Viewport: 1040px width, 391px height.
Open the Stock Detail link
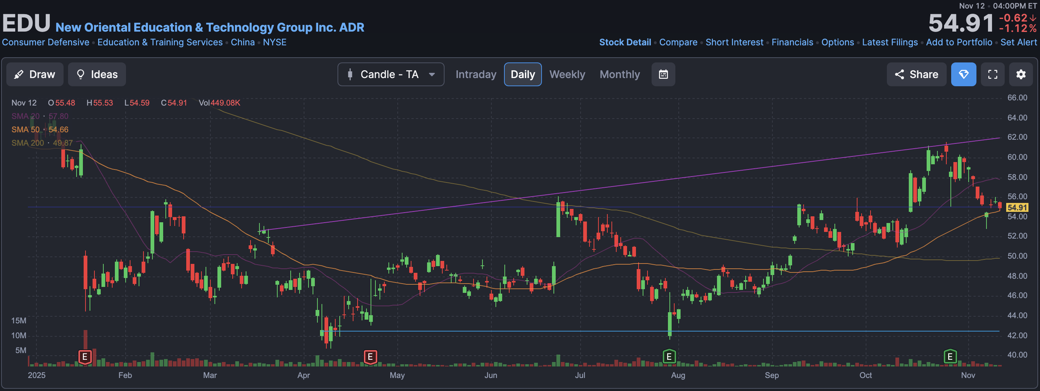pyautogui.click(x=625, y=42)
